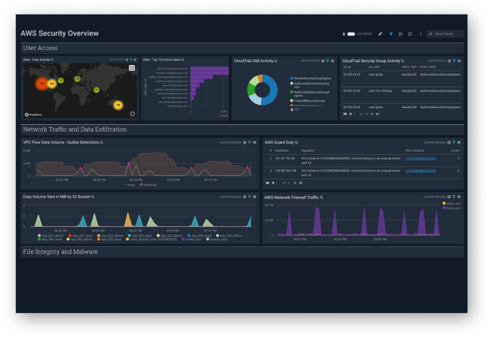Expand the File Integrity and Malware section
The width and height of the screenshot is (490, 337).
coord(60,252)
